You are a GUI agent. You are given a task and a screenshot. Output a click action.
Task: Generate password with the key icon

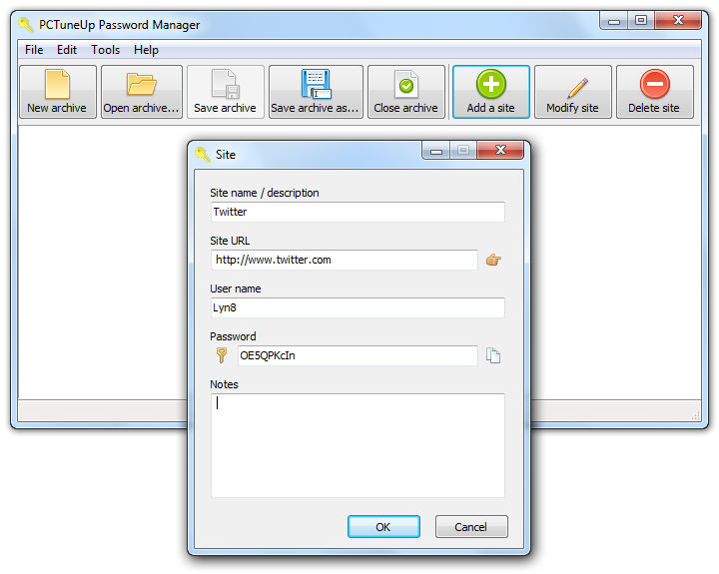coord(222,355)
